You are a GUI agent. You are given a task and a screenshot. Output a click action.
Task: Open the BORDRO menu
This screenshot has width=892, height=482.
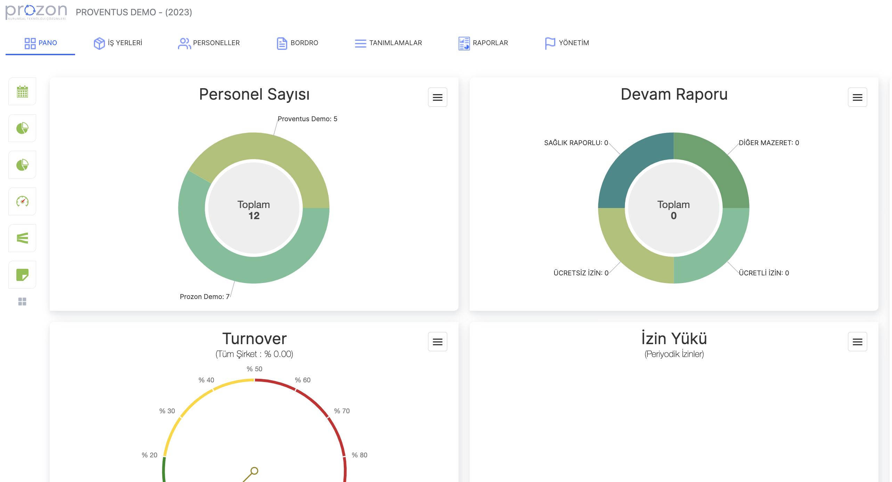click(x=297, y=43)
